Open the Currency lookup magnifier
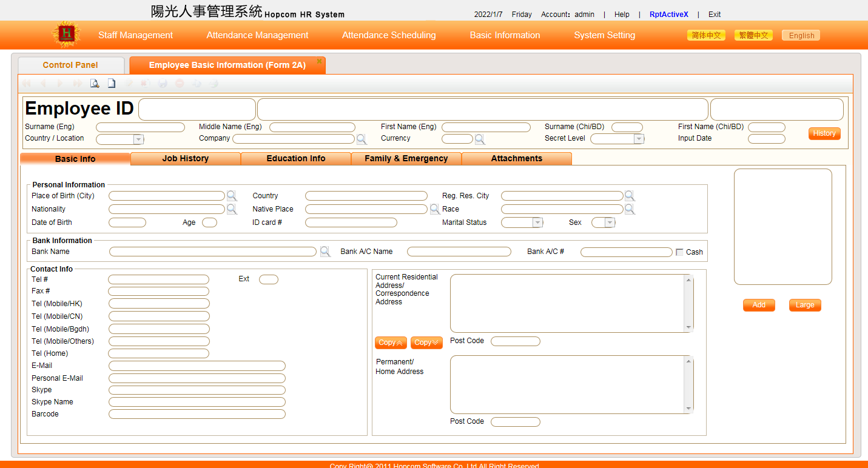 click(x=480, y=139)
